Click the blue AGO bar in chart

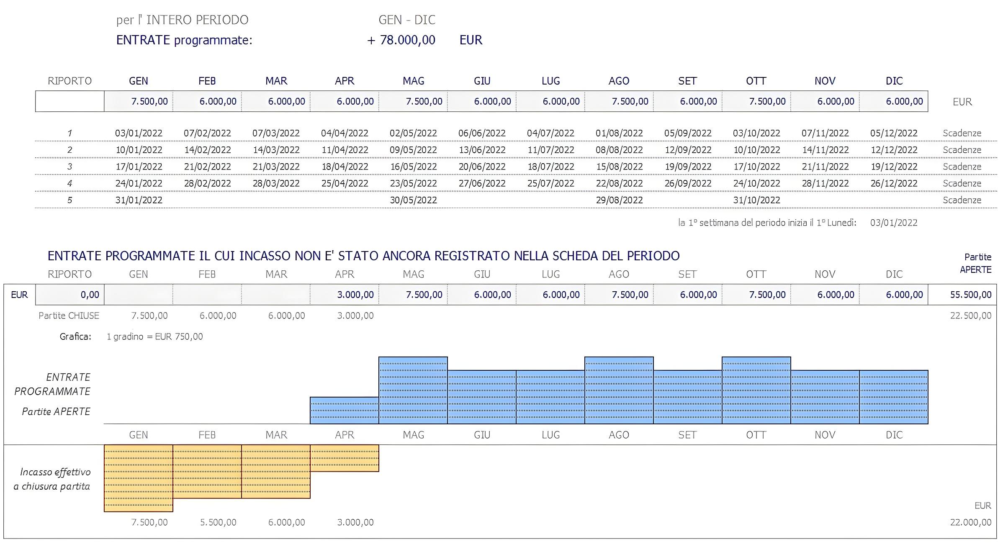[619, 390]
